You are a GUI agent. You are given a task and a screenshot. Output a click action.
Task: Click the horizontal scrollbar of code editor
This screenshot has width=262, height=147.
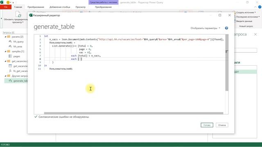134,113
